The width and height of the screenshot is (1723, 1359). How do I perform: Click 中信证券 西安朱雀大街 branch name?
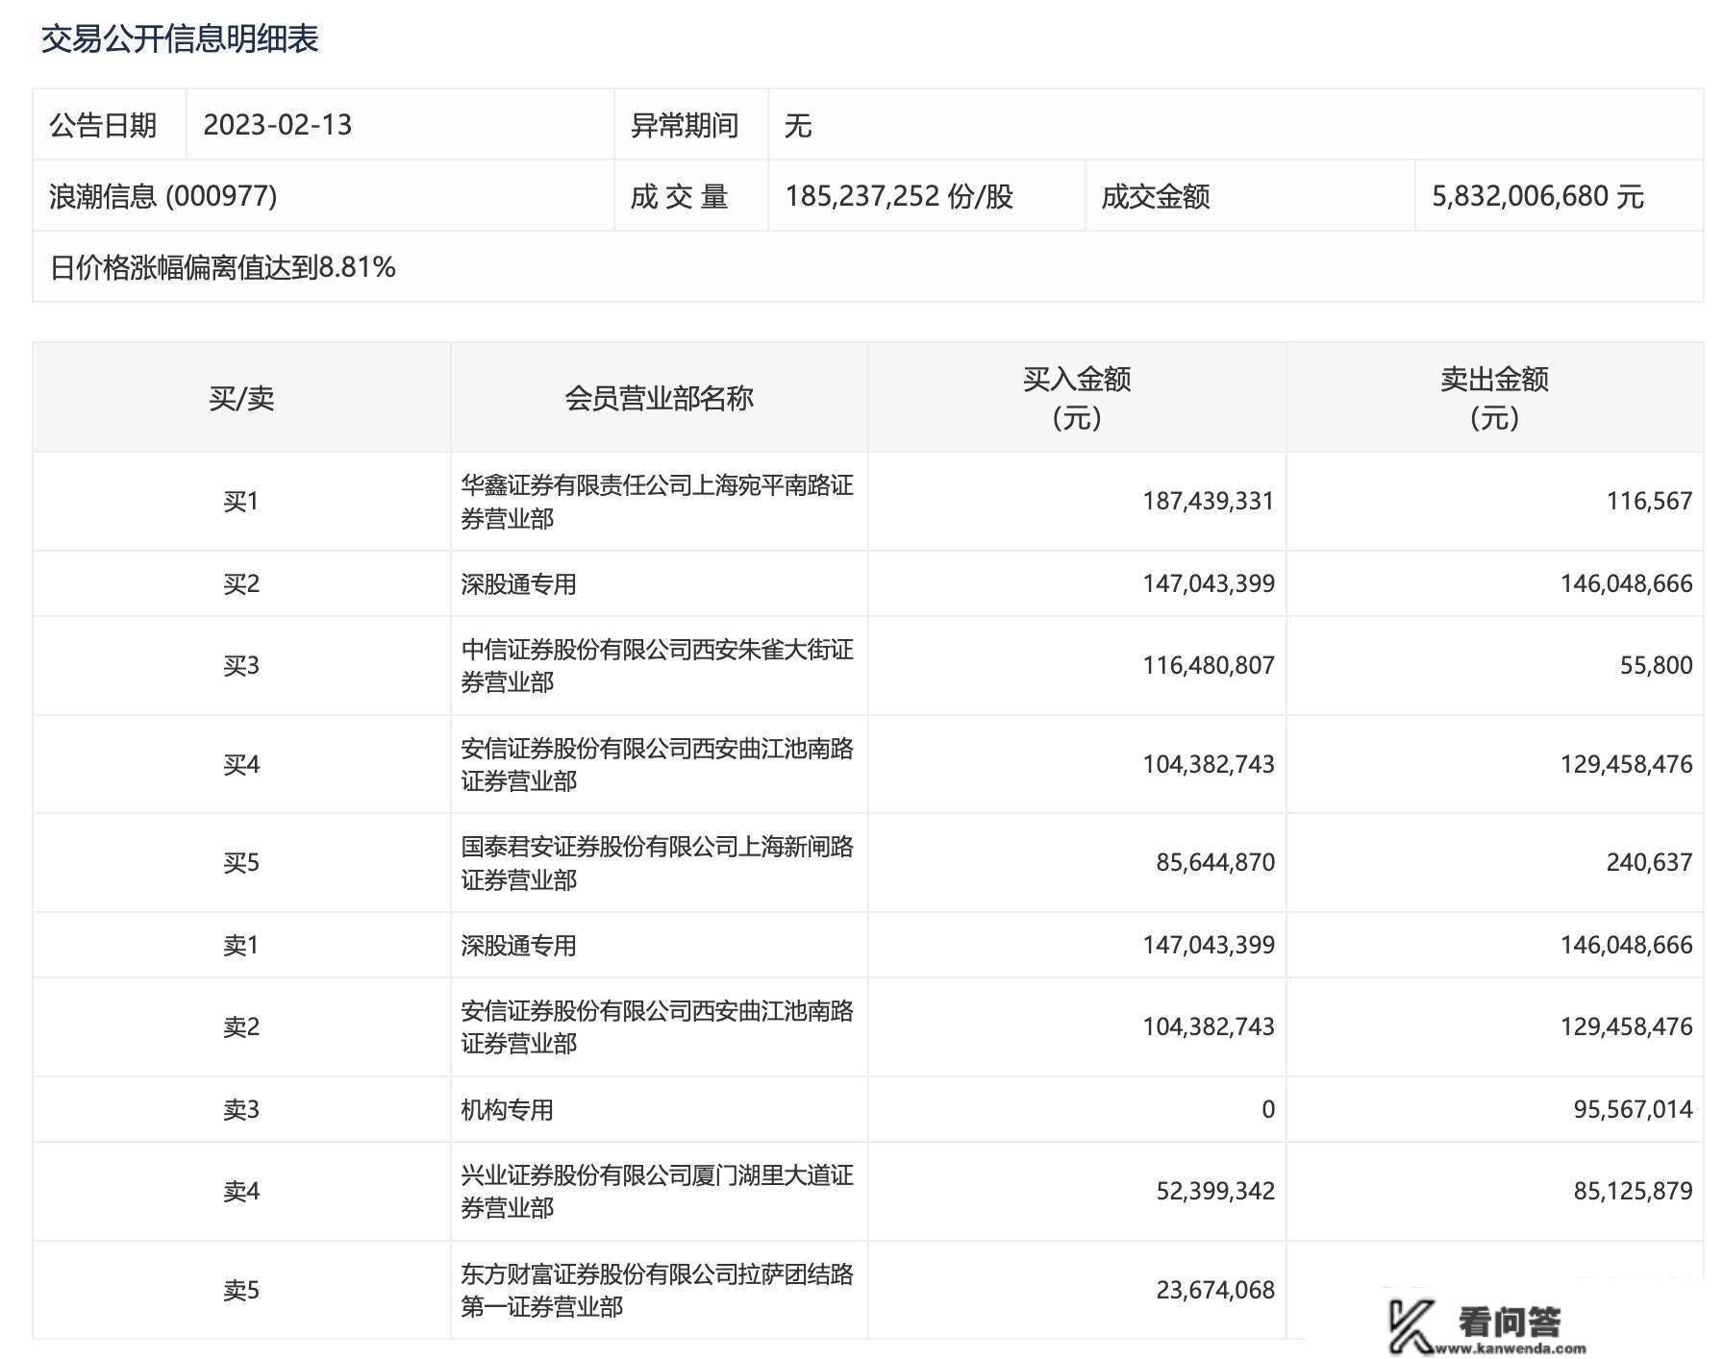[657, 665]
